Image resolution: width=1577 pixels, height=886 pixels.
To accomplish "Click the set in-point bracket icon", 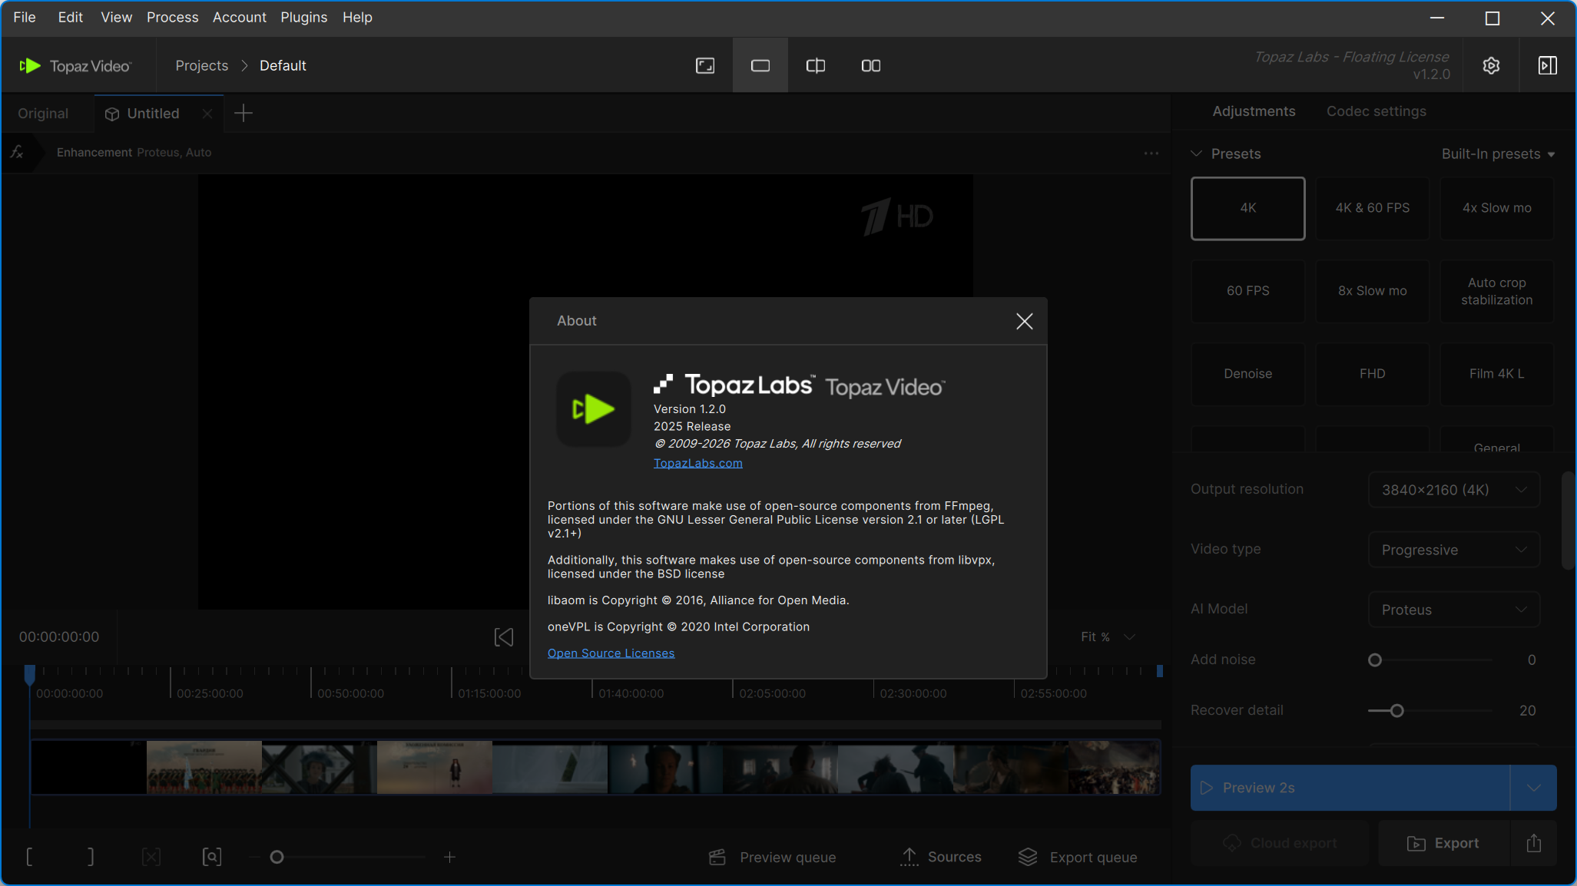I will [29, 857].
